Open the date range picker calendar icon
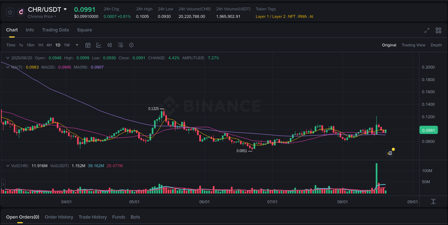The width and height of the screenshot is (448, 225). tap(88, 45)
